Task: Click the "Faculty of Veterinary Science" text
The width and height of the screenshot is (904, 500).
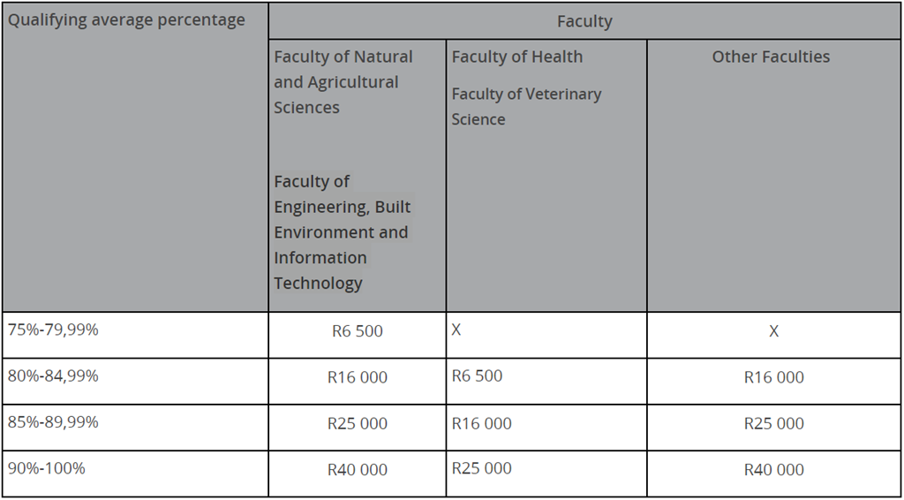Action: tap(526, 106)
